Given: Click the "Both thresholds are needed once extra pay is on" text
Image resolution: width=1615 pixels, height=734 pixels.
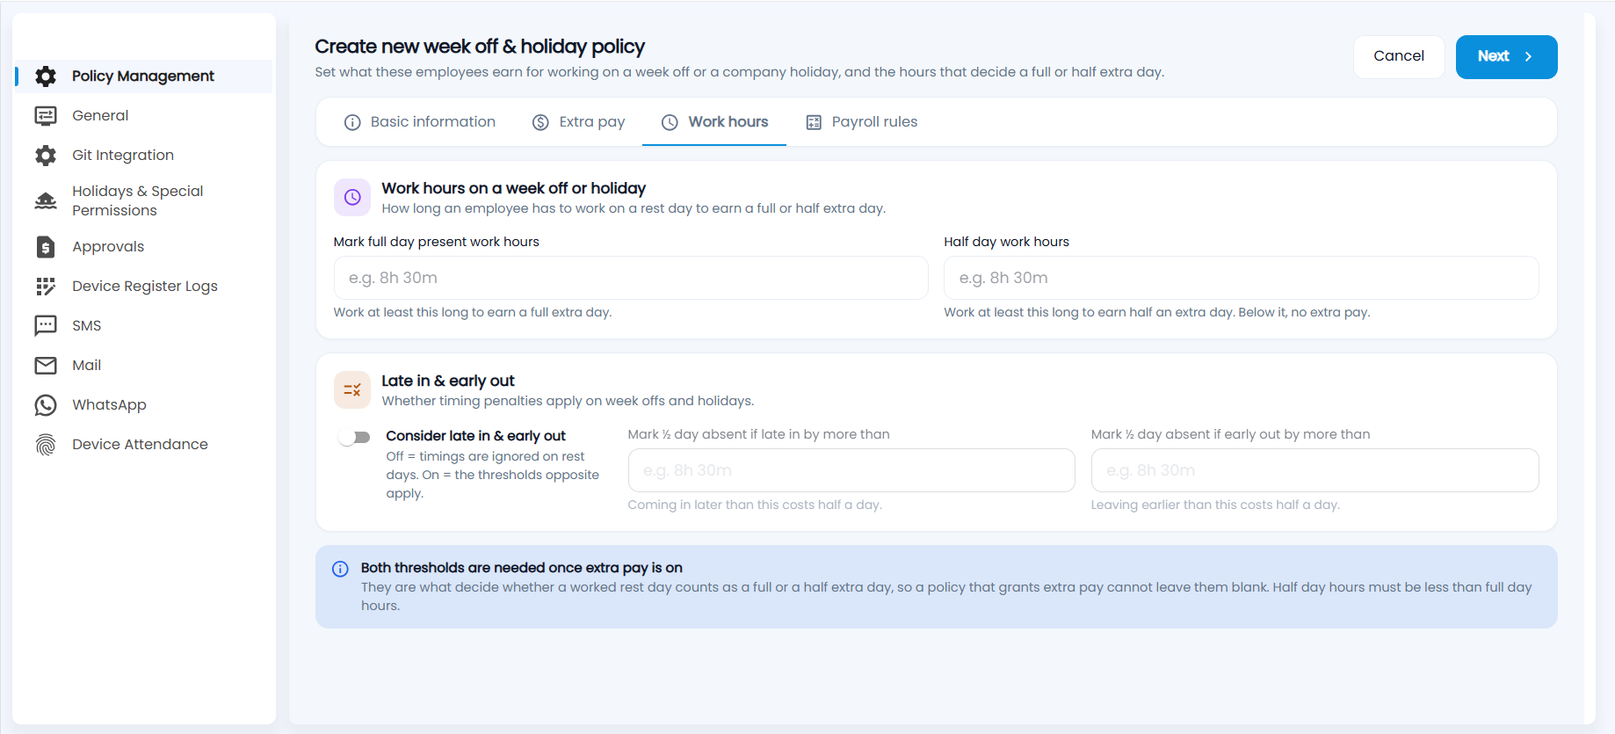Looking at the screenshot, I should pos(522,568).
